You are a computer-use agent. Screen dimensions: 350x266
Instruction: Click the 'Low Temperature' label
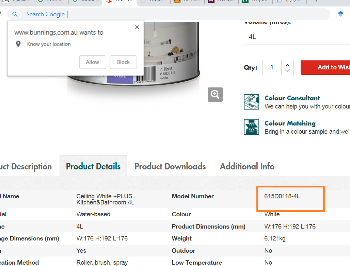pyautogui.click(x=197, y=263)
